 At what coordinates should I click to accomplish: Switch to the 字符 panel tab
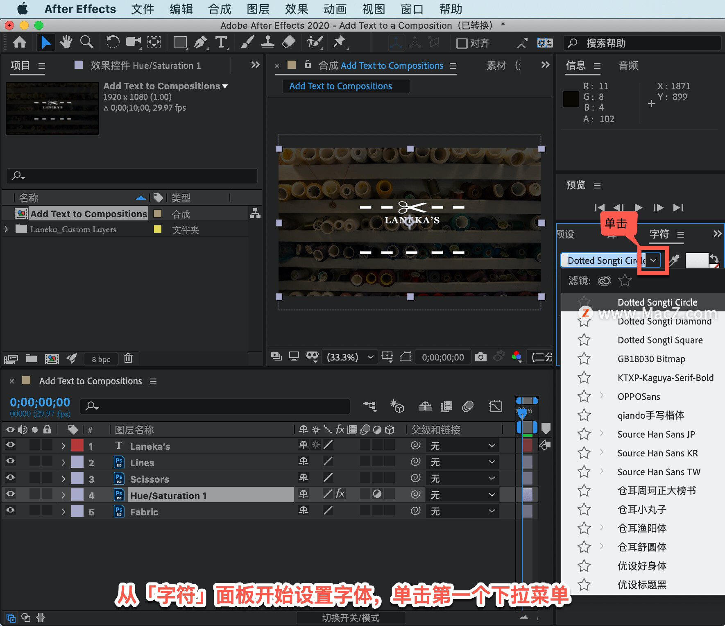(659, 234)
